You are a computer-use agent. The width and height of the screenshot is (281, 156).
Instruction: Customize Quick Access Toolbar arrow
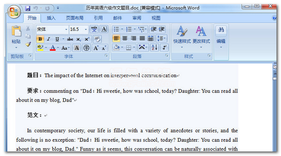tap(58, 8)
